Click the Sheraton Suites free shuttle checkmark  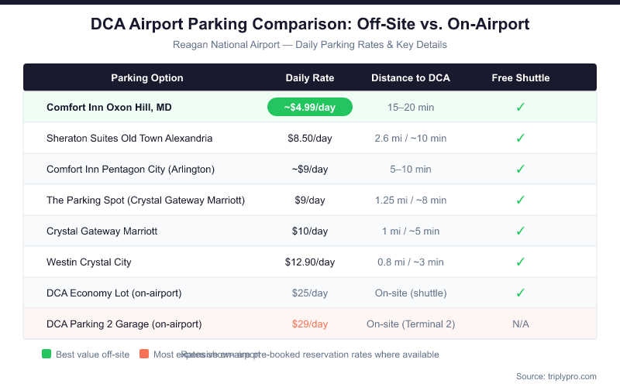coord(521,138)
